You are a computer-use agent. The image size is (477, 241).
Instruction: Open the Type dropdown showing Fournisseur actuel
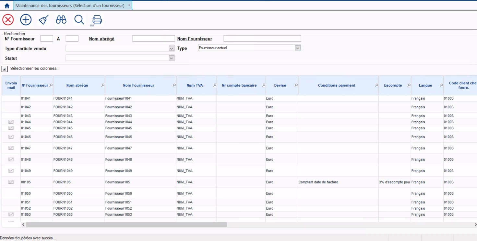click(x=298, y=48)
